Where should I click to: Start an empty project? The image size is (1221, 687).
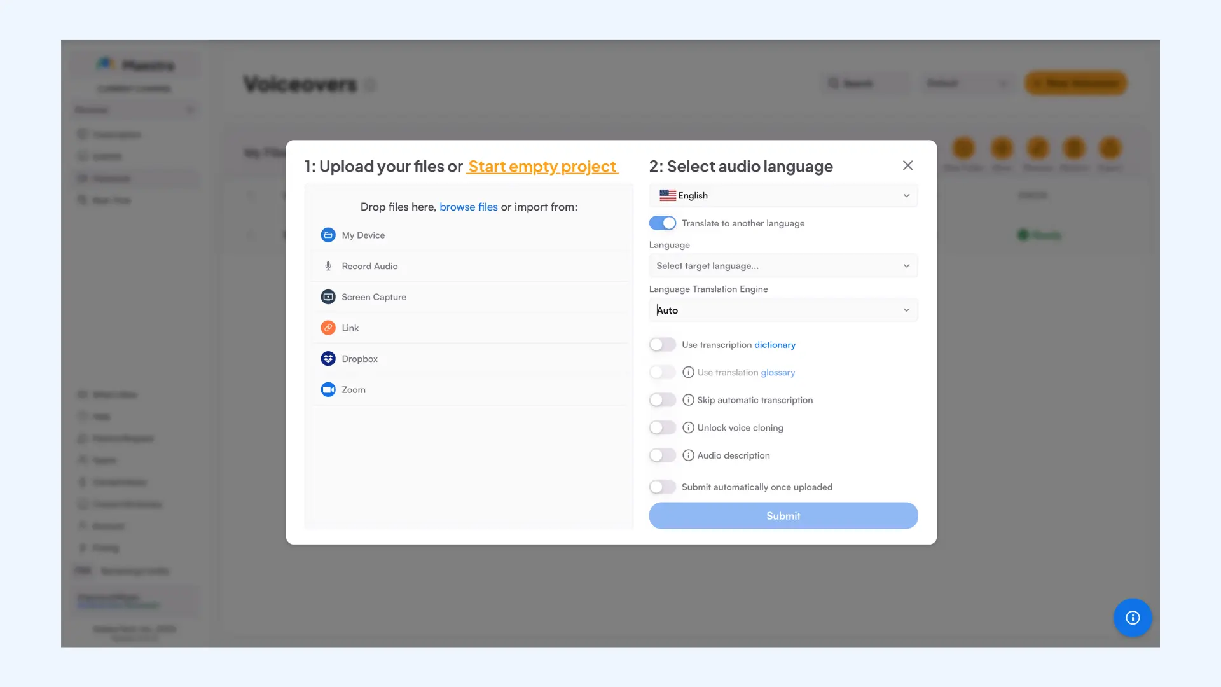(x=542, y=166)
